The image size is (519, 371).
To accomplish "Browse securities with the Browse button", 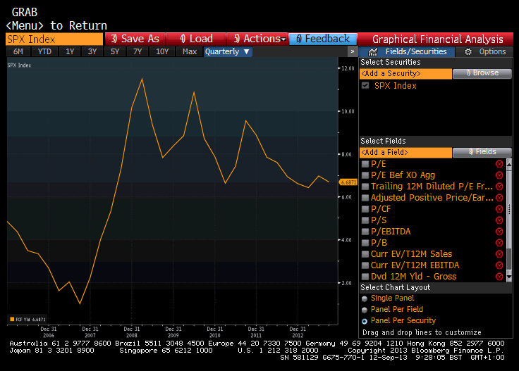I will coord(482,73).
